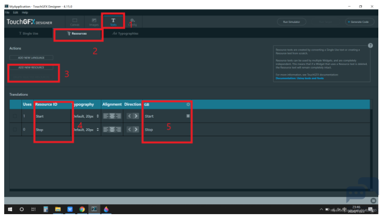Open the Config view
This screenshot has width=383, height=216.
coord(132,22)
